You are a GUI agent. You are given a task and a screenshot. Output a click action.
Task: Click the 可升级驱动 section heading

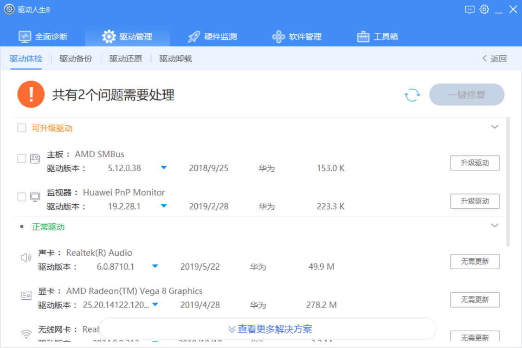(52, 128)
